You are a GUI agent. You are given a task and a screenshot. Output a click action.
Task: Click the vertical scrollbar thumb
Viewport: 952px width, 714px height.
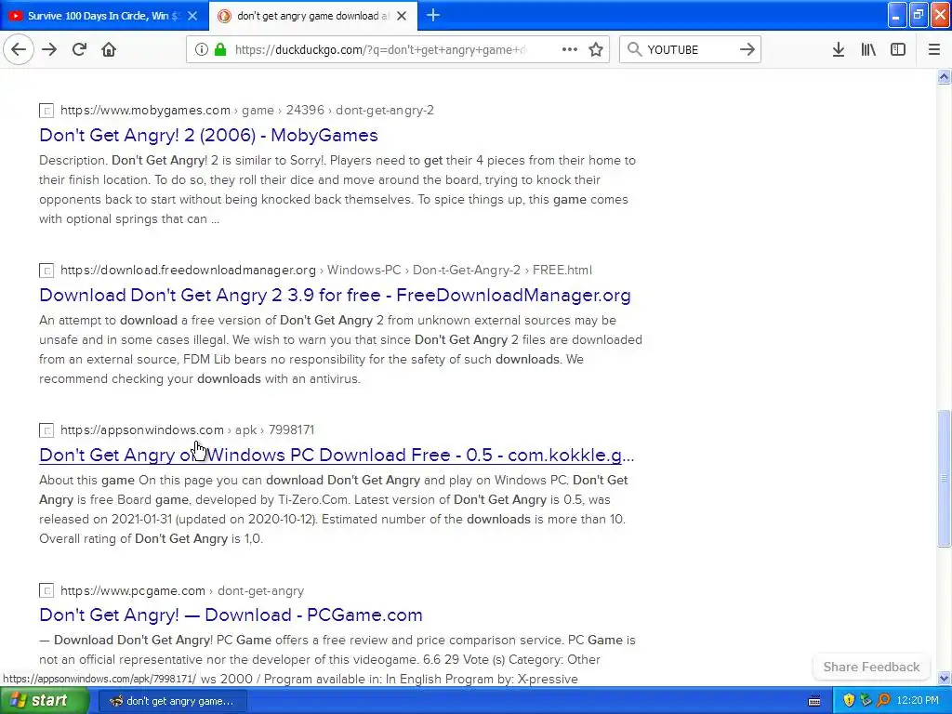click(944, 479)
